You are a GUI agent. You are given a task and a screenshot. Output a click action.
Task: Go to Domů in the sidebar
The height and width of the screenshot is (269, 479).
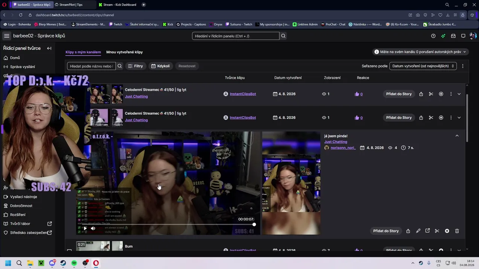tap(15, 58)
